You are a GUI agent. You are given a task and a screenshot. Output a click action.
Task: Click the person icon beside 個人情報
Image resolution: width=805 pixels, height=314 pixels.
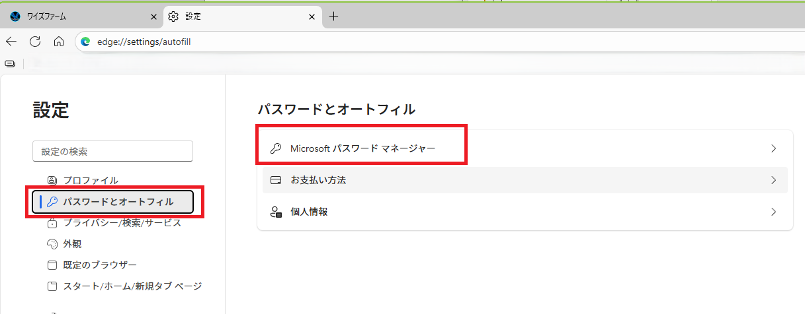click(x=276, y=212)
